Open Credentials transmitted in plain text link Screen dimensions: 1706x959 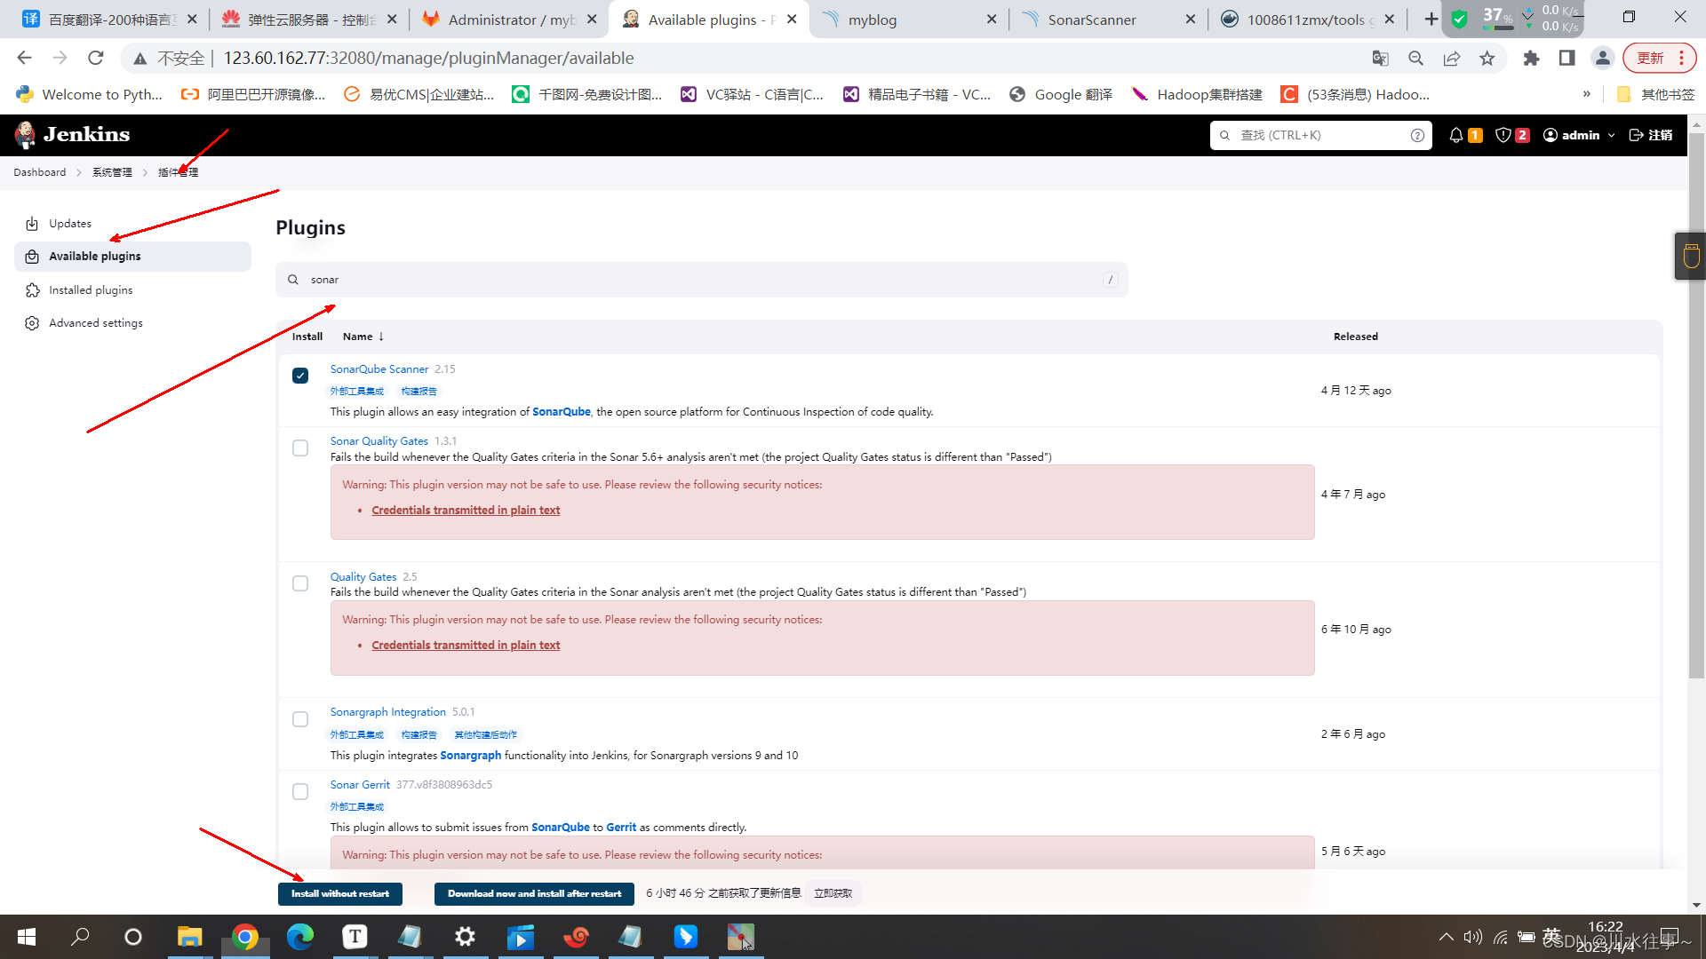tap(466, 511)
